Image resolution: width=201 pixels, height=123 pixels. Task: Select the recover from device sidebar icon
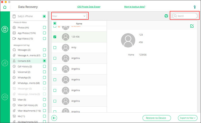(5, 29)
